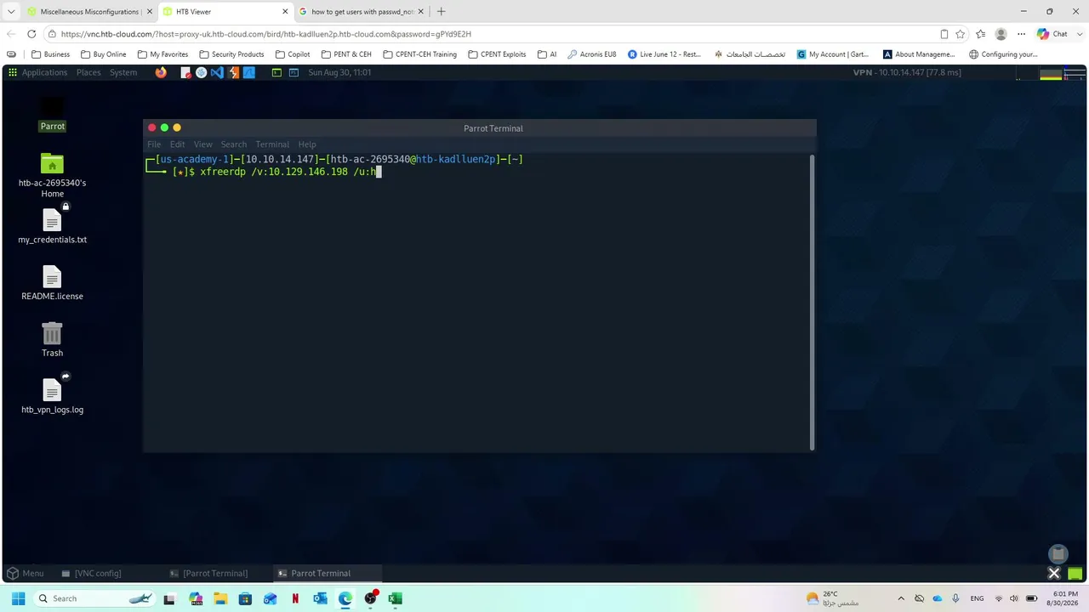
Task: Open the Search menu in Parrot Terminal
Action: 233,144
